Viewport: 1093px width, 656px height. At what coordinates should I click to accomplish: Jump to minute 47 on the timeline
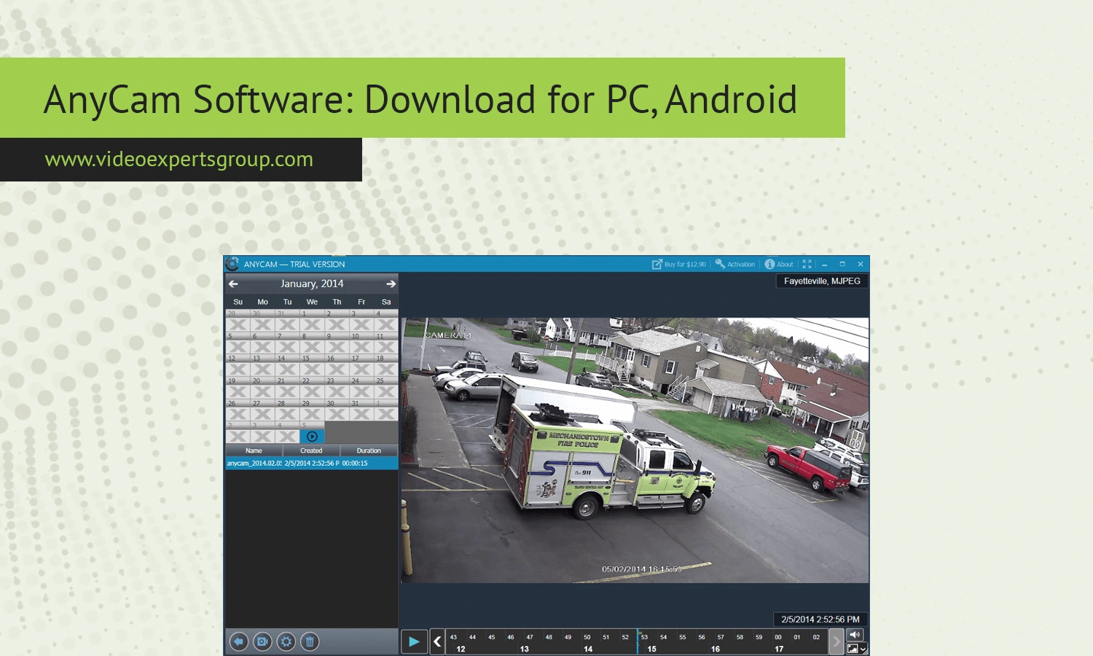(530, 637)
